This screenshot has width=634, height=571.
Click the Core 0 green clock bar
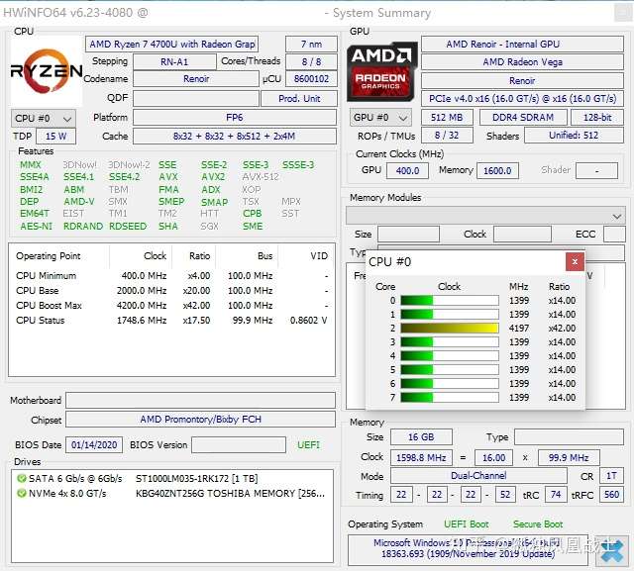pyautogui.click(x=450, y=301)
